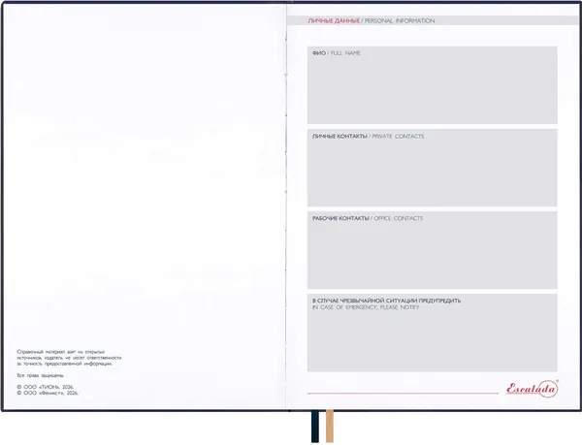Click 'В случае чрезвычайной ситуации предупредить' text
Screen dimensions: 582x445
pyautogui.click(x=386, y=301)
